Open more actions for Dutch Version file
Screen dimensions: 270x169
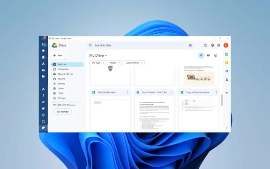click(172, 92)
